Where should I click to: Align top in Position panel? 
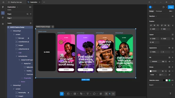pyautogui.click(x=162, y=25)
